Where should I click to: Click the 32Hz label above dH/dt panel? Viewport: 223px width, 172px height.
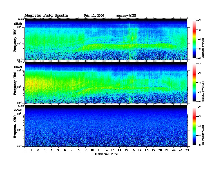(21, 19)
